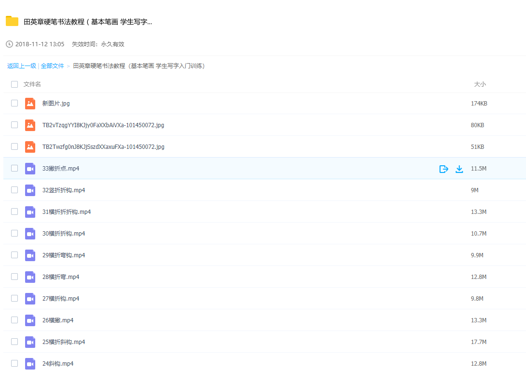The height and width of the screenshot is (371, 526).
Task: Open the 全部文件 breadcrumb link
Action: click(52, 66)
